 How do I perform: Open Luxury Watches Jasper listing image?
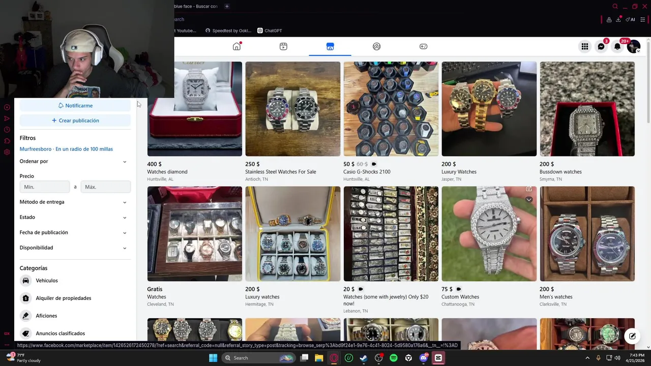point(489,109)
